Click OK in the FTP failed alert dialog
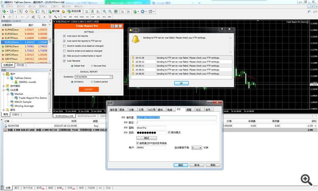318x191 pixels. pos(181,83)
